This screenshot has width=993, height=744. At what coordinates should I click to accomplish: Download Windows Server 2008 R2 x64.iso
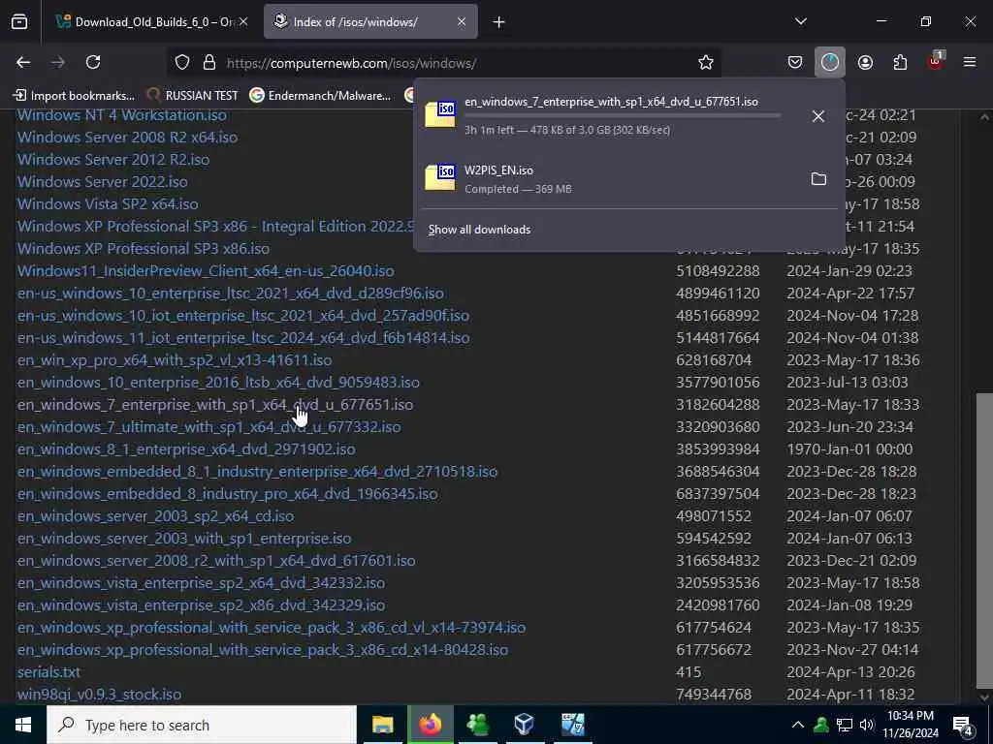click(x=127, y=138)
